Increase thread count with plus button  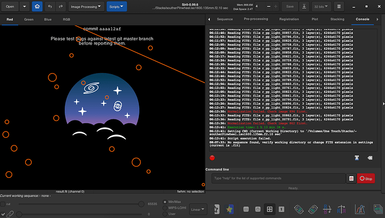[x=276, y=7]
